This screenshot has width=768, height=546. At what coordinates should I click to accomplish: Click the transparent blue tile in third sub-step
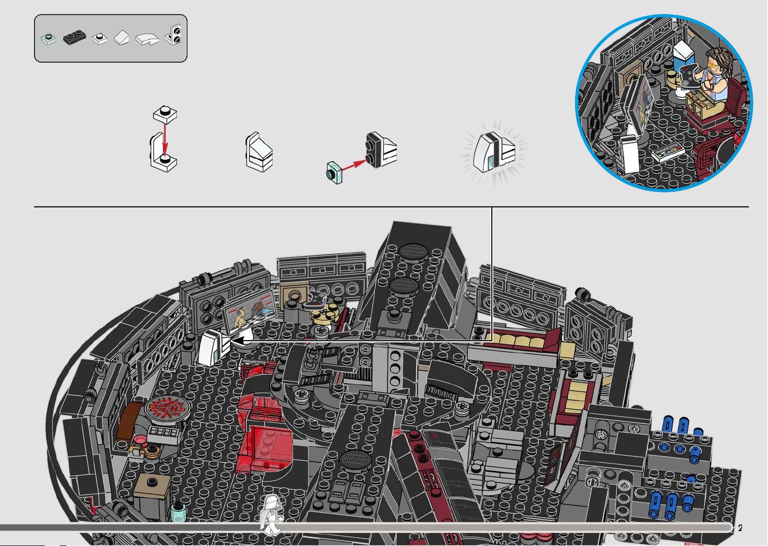tap(333, 171)
